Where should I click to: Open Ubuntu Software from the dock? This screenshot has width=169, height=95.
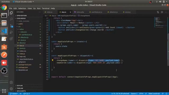(x=4, y=47)
